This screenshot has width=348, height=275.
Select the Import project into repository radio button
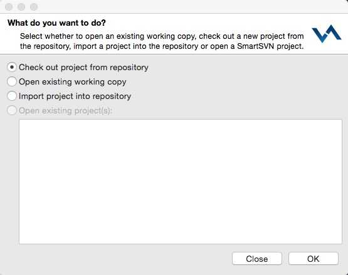click(x=12, y=96)
